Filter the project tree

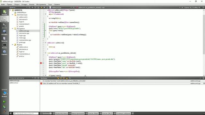point(29,8)
